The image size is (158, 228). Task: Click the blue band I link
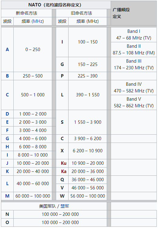click(7, 155)
